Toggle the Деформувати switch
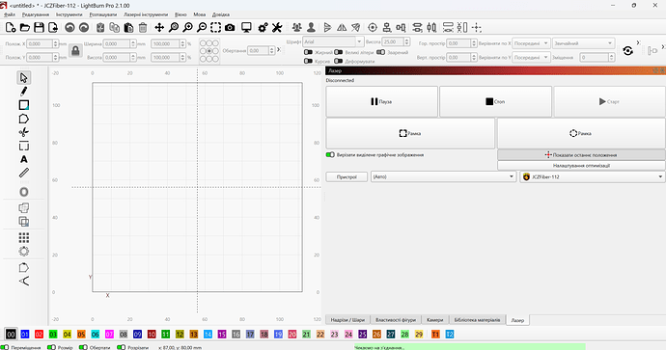This screenshot has height=350, width=666. point(339,61)
